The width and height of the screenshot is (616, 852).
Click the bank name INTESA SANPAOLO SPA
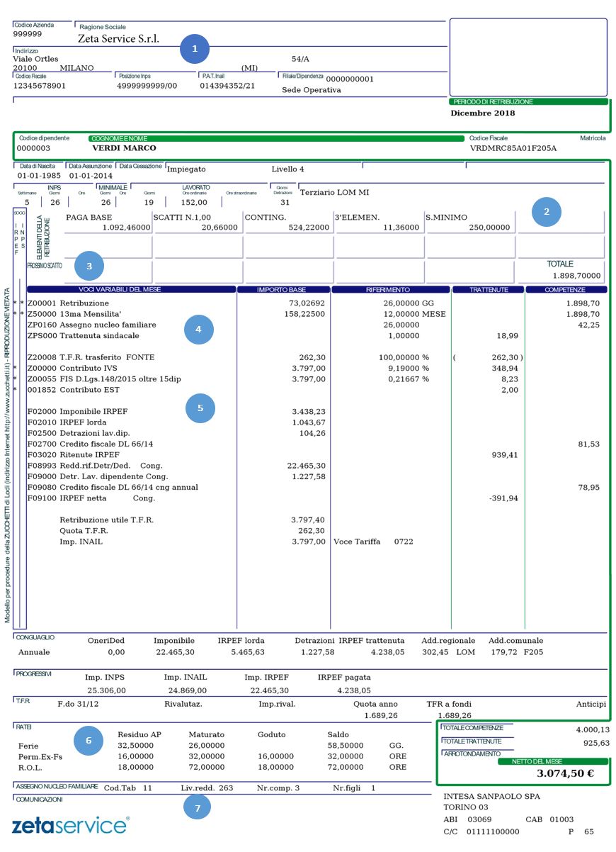491,796
